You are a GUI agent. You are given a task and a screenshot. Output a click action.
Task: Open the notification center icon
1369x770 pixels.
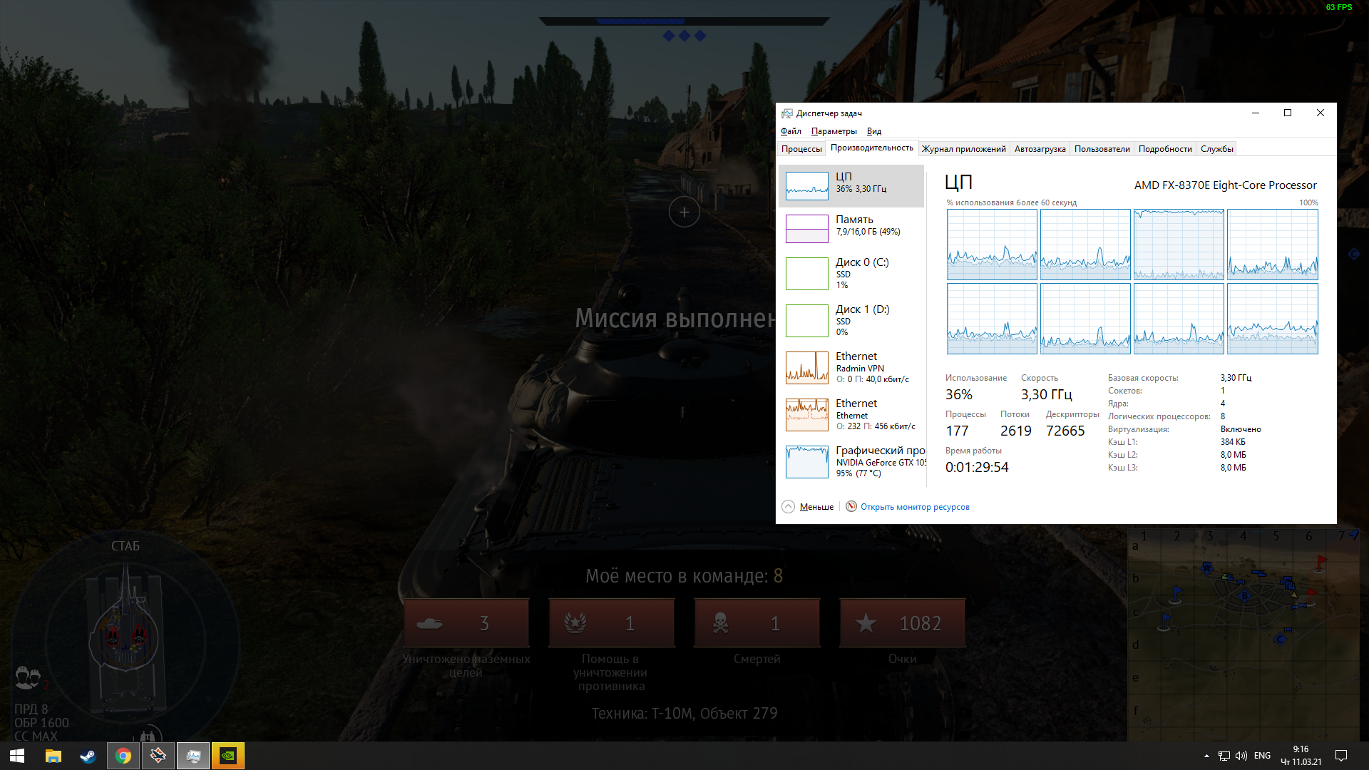[1341, 756]
